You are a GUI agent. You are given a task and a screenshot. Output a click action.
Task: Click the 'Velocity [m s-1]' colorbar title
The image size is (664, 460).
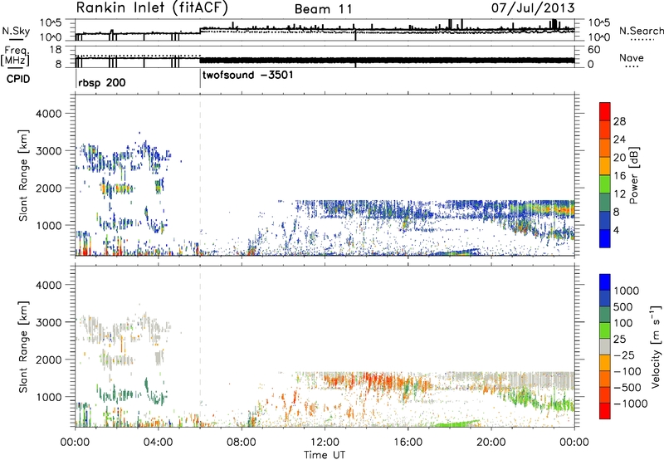(x=656, y=346)
